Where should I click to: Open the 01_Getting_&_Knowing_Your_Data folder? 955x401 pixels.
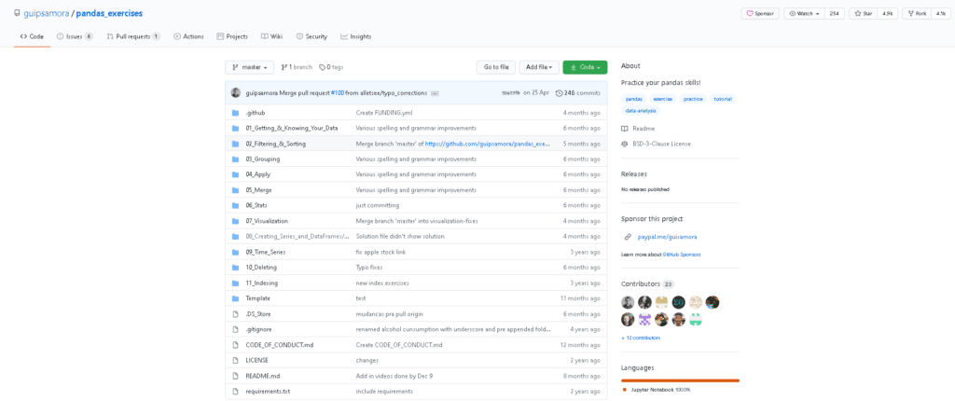[292, 129]
